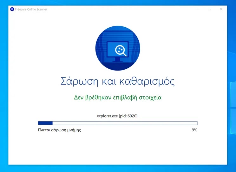Click the 'F-Secure Online Scanner' window title

31,9
